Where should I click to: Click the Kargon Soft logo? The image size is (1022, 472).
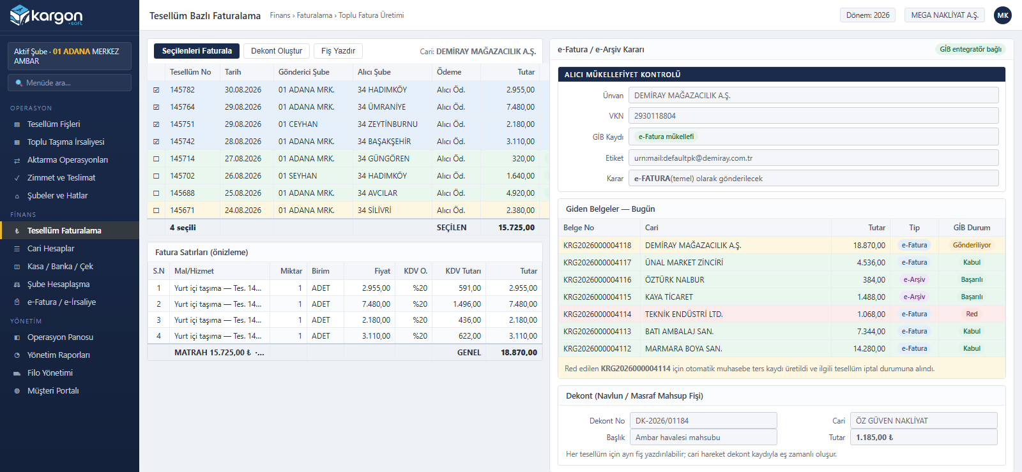tap(47, 15)
